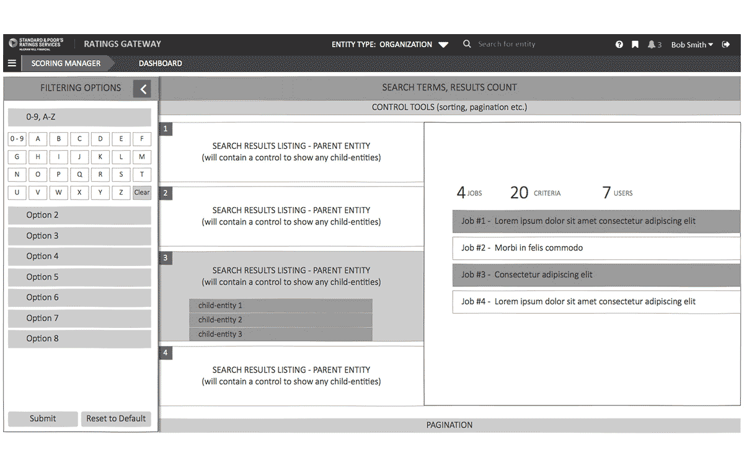Screen dimensions: 744x470
Task: Expand the Option 2 filter section
Action: coord(79,215)
